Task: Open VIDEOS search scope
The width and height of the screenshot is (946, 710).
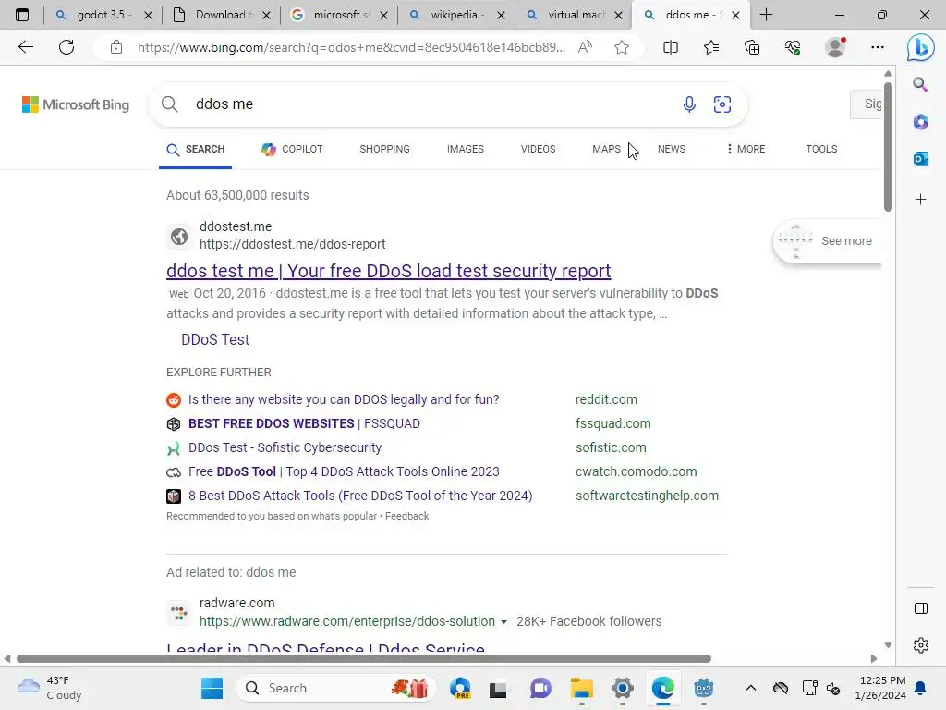Action: pos(539,149)
